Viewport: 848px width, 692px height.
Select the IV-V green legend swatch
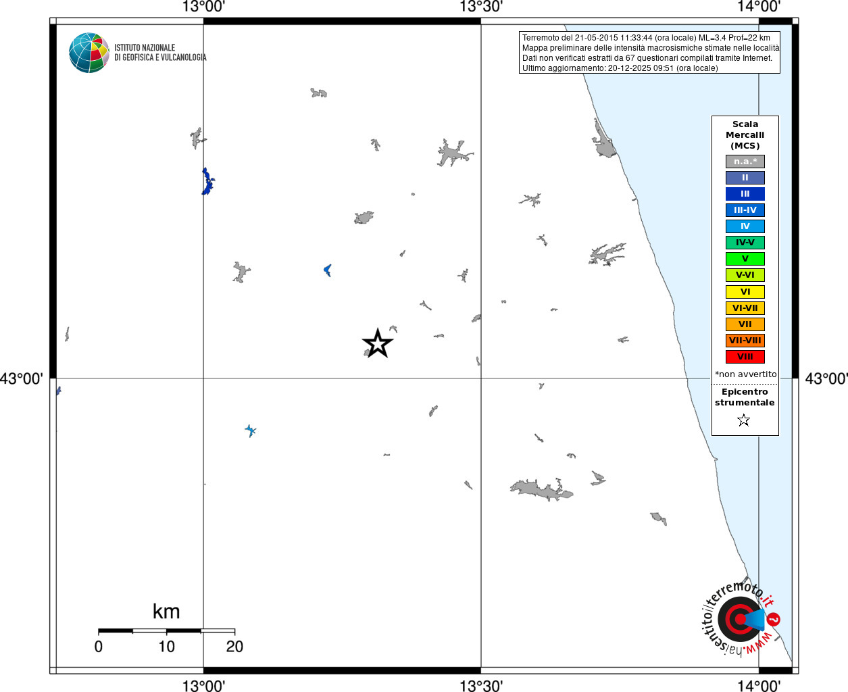coord(745,243)
